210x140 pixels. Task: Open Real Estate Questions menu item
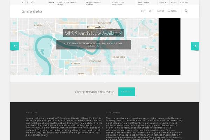tap(118, 3)
